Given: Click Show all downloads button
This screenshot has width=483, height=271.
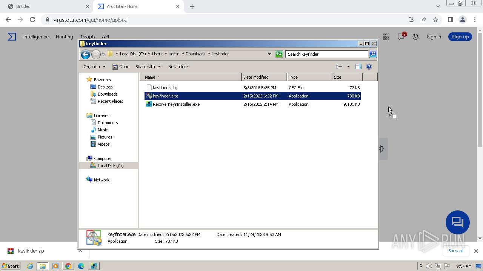Looking at the screenshot, I should [455, 251].
